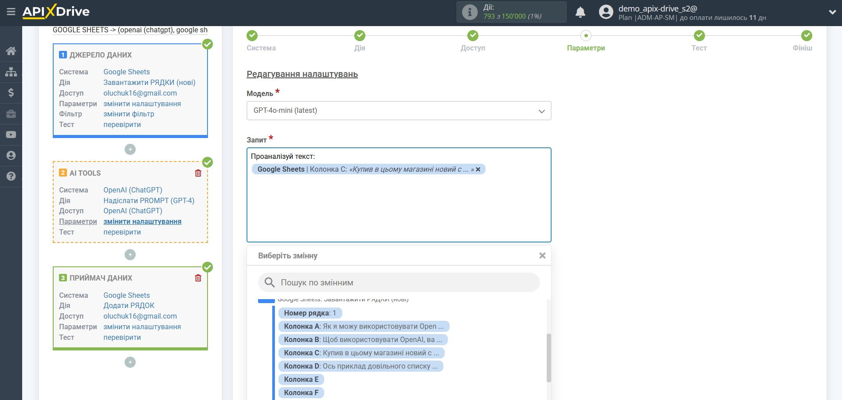Click the ApiX-Drive logo
Image resolution: width=842 pixels, height=400 pixels.
click(56, 12)
